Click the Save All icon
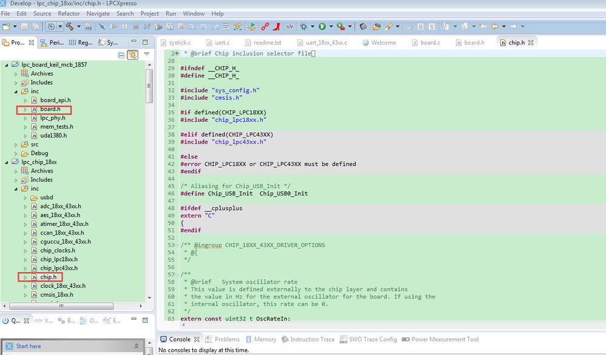 [x=36, y=27]
